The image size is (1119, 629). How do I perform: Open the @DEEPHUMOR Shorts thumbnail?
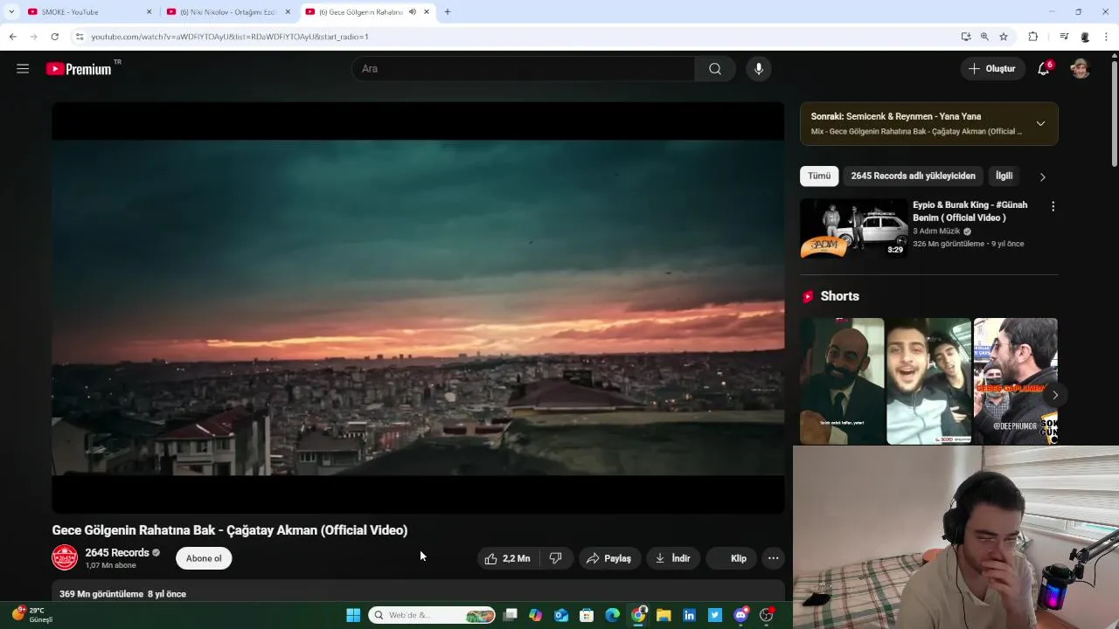click(x=1015, y=381)
